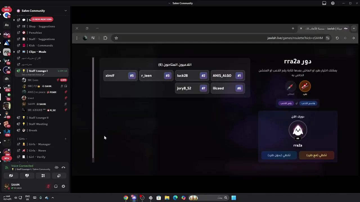Collapse the Girls category
The image size is (360, 202).
(22, 139)
